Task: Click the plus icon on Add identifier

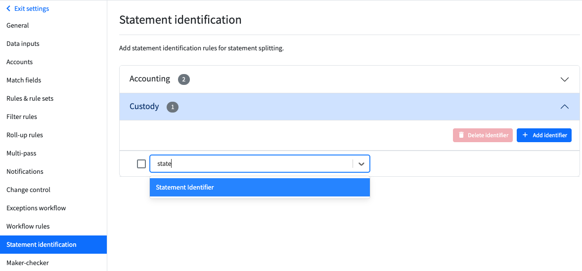Action: [x=525, y=135]
